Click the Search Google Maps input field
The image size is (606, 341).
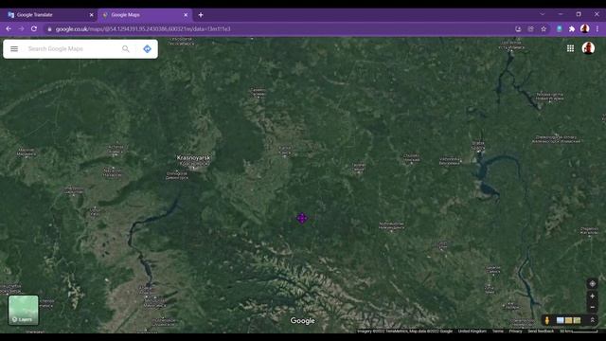72,49
